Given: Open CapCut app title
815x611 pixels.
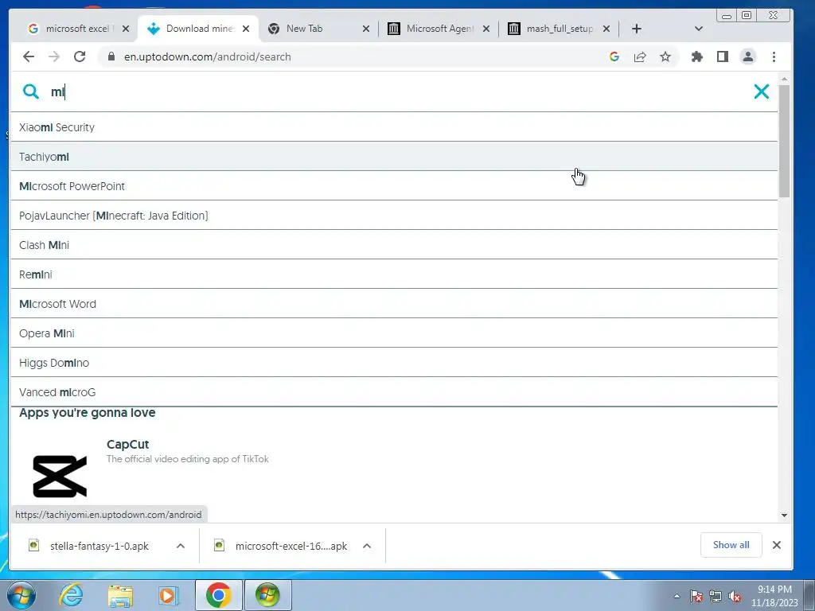Looking at the screenshot, I should coord(128,445).
